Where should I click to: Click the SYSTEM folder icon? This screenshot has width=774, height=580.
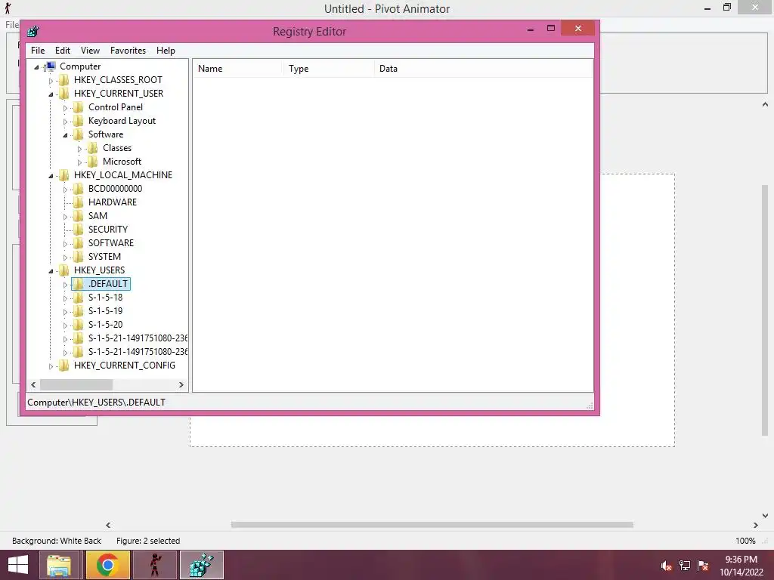[x=78, y=257]
